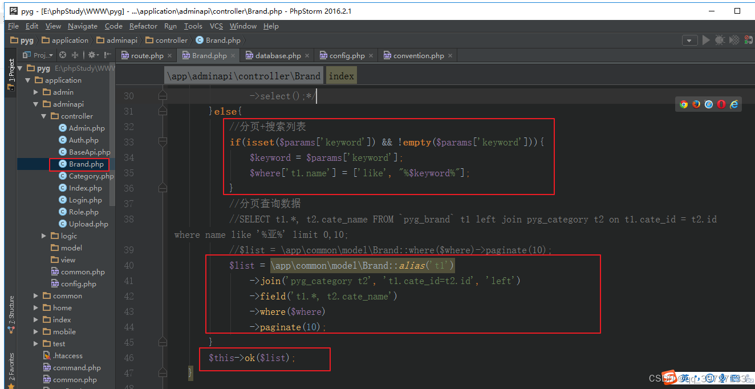The width and height of the screenshot is (755, 389).
Task: Click the scroll from source target icon
Action: [x=63, y=55]
